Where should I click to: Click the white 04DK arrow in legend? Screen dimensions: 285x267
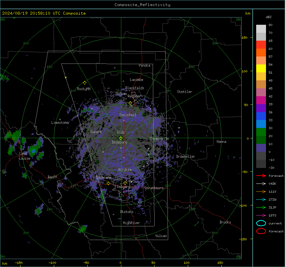(x=261, y=184)
